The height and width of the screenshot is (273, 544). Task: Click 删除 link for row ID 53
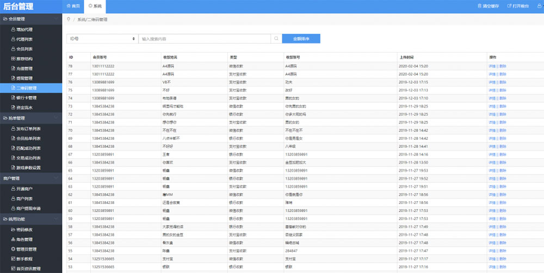pos(503,267)
